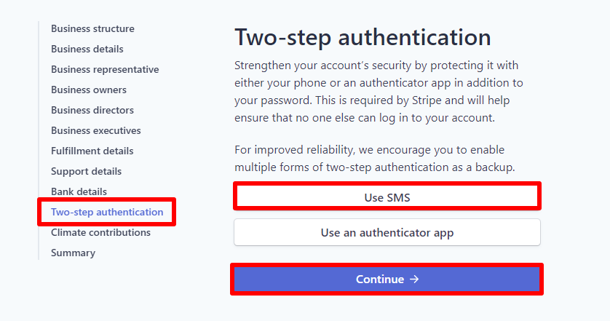610x321 pixels.
Task: Go to Support details step
Action: click(86, 172)
